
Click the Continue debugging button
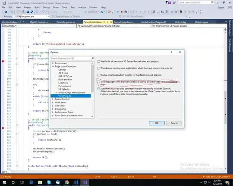(x=92, y=12)
